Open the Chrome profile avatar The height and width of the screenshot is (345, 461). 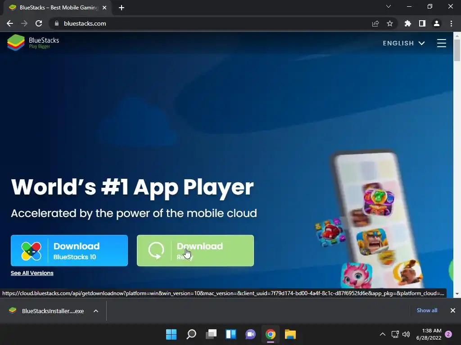[437, 23]
